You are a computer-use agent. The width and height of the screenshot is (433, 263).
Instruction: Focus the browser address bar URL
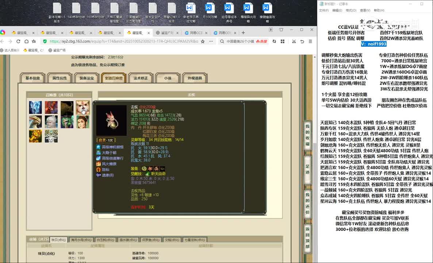pos(124,41)
